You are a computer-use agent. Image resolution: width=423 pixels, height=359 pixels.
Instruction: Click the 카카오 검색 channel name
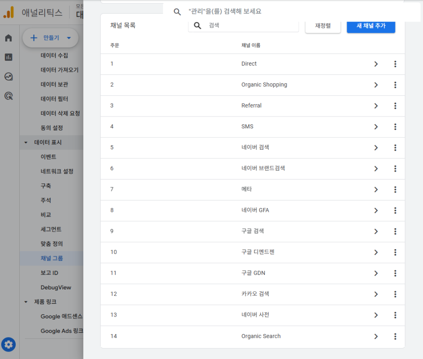255,294
